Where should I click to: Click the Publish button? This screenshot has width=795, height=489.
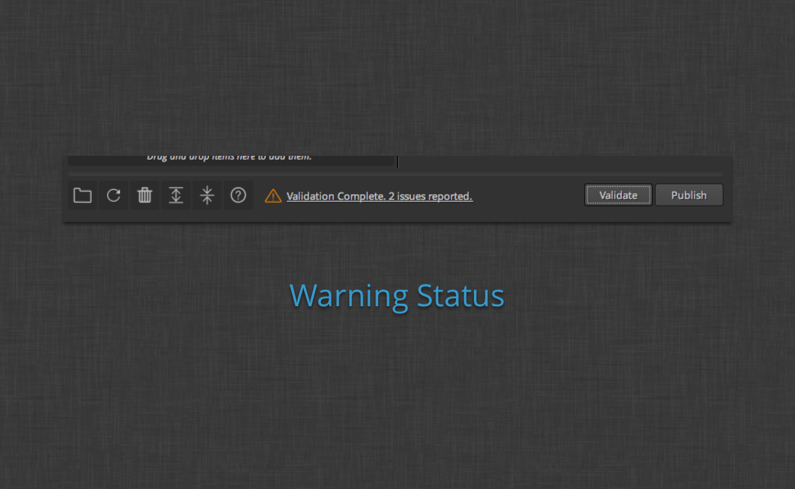[689, 195]
